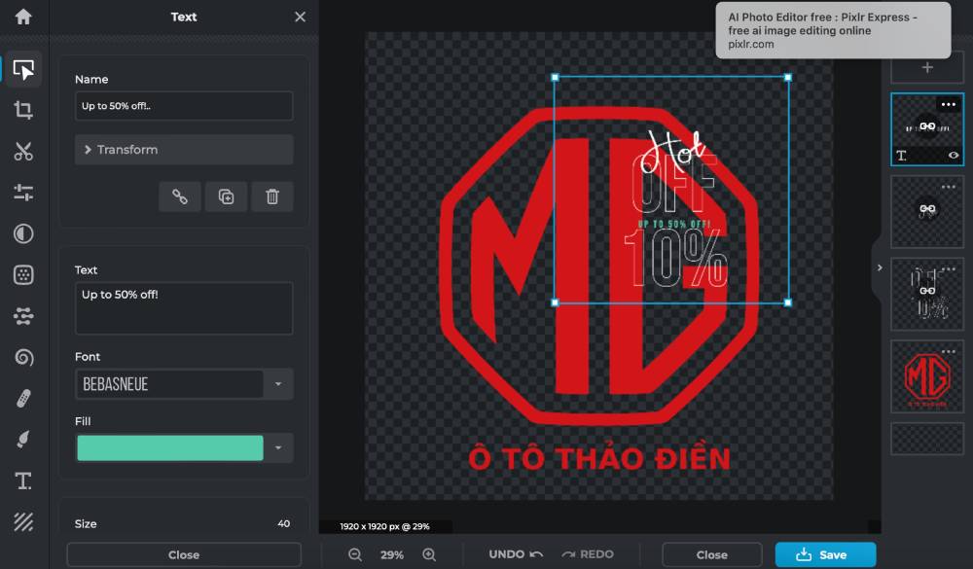Image resolution: width=973 pixels, height=569 pixels.
Task: Click the REDO button
Action: pos(588,554)
